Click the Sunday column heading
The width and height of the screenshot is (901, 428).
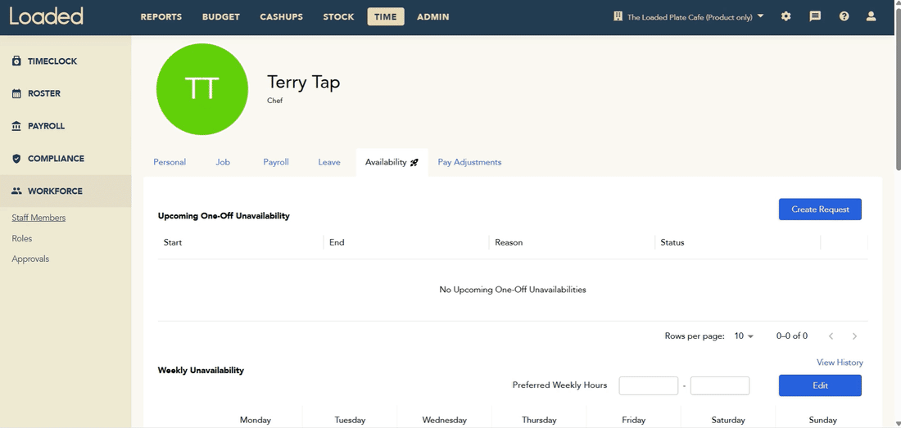coord(823,420)
